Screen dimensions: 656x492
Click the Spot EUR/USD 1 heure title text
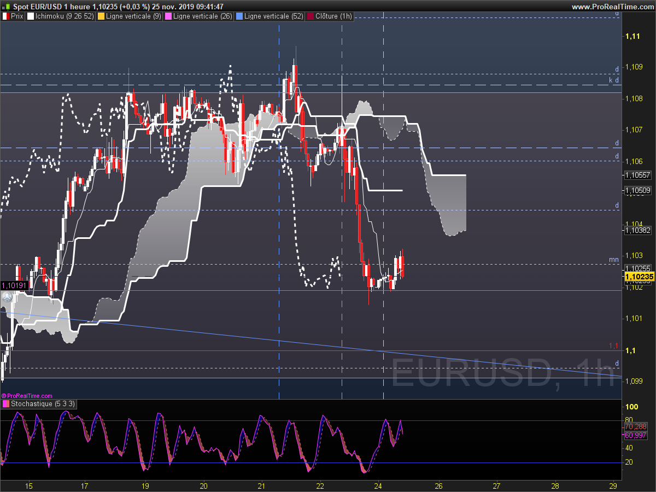click(x=51, y=7)
